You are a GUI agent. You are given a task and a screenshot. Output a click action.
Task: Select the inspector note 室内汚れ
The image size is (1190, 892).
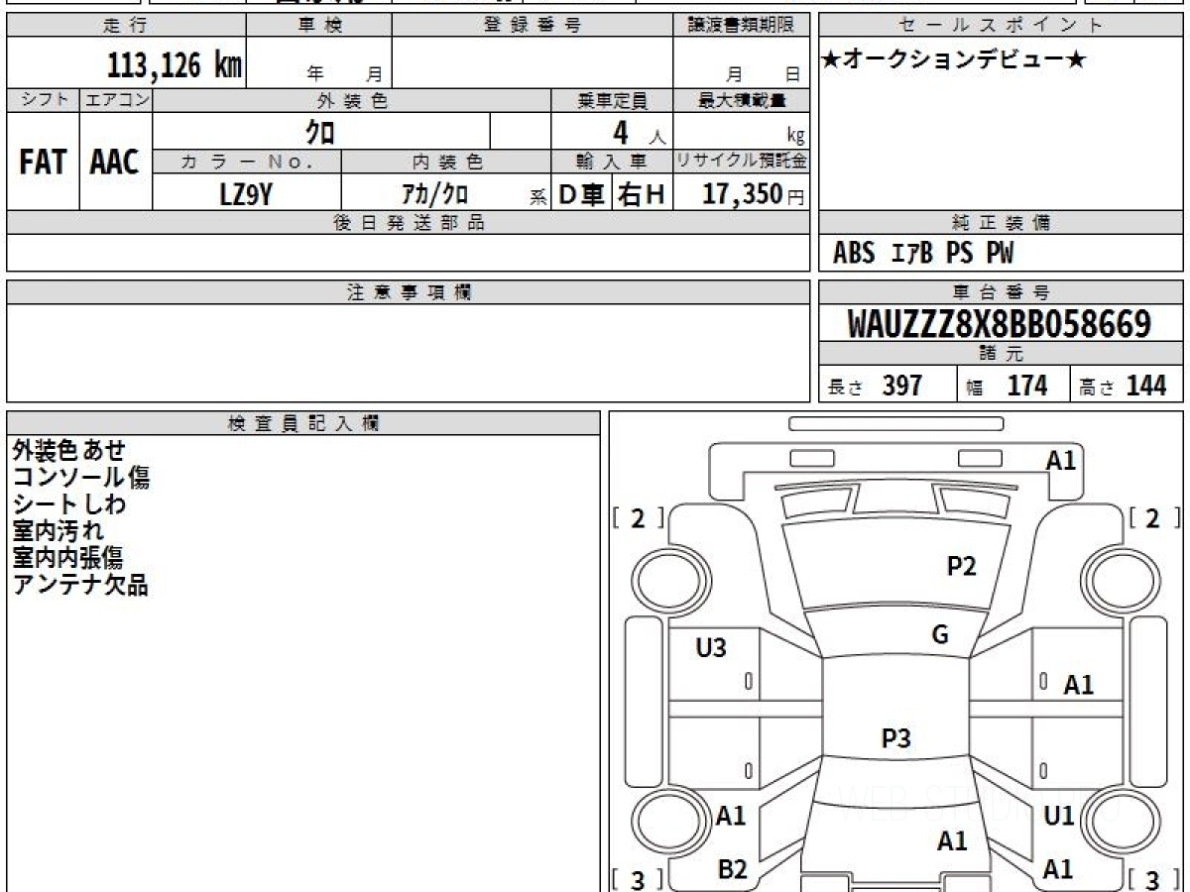(x=58, y=531)
